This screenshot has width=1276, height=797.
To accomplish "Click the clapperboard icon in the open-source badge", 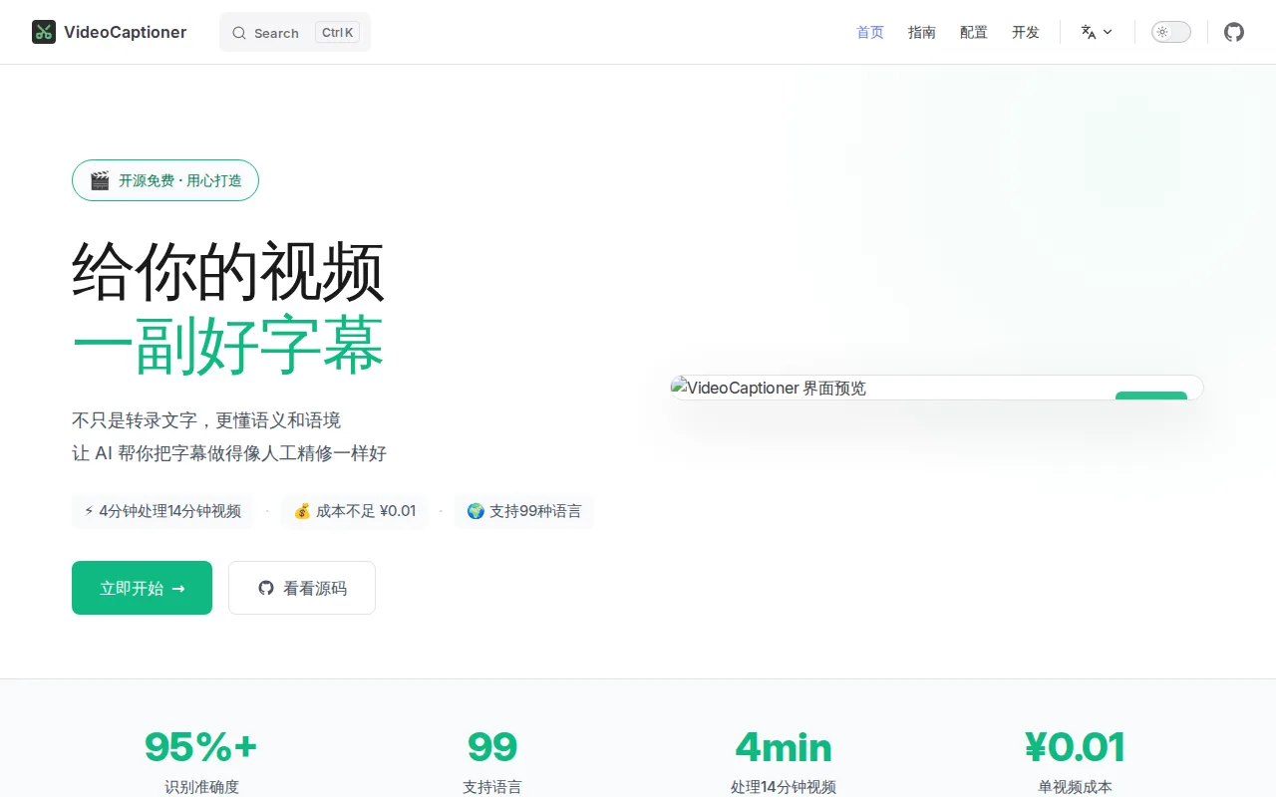I will pos(100,180).
